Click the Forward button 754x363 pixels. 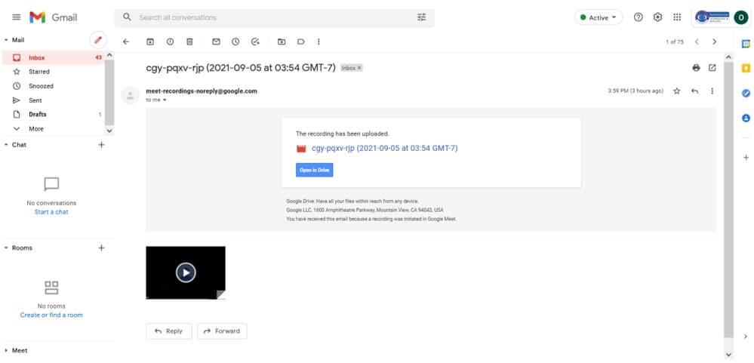222,331
